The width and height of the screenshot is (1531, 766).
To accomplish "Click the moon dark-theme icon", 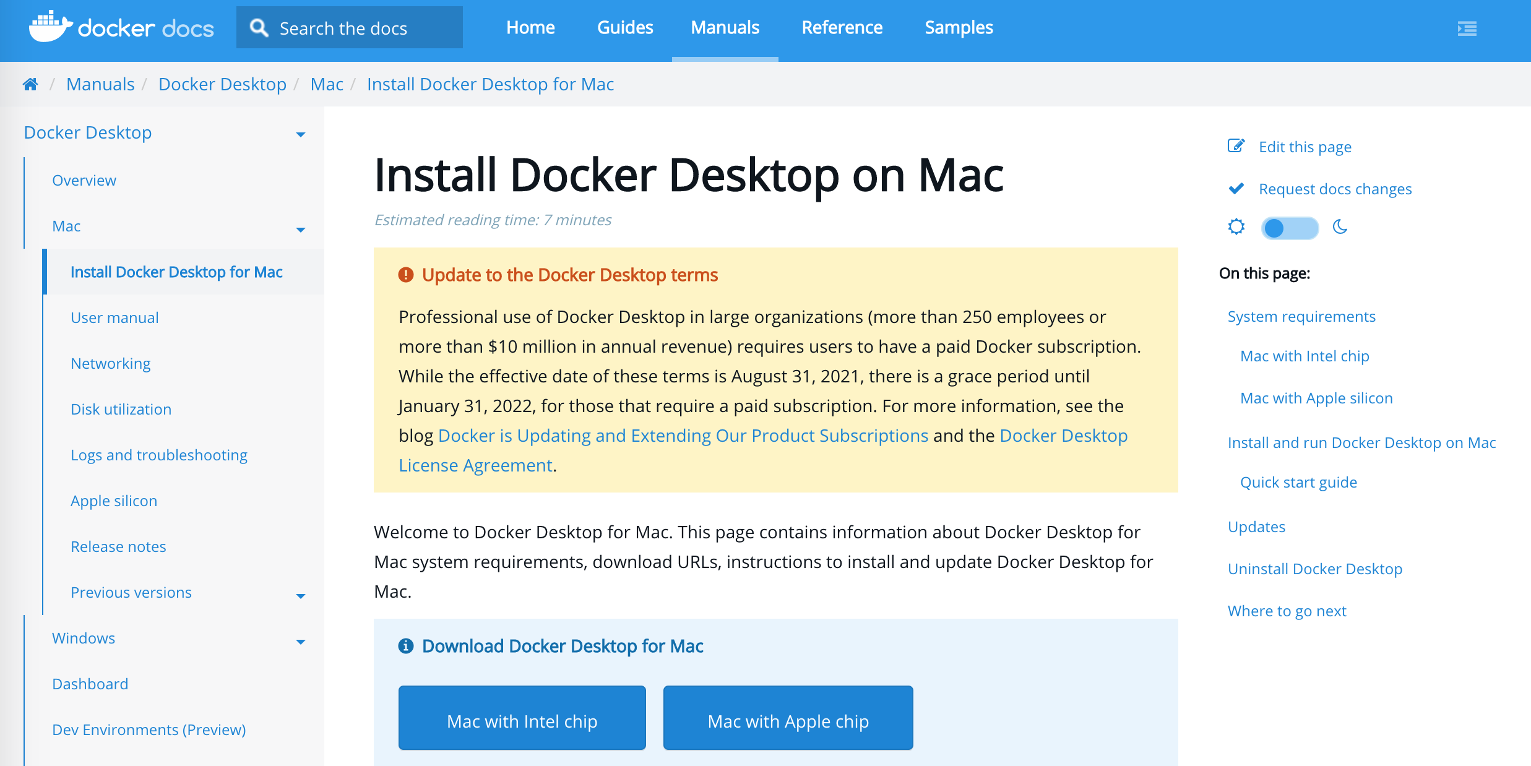I will click(x=1340, y=227).
